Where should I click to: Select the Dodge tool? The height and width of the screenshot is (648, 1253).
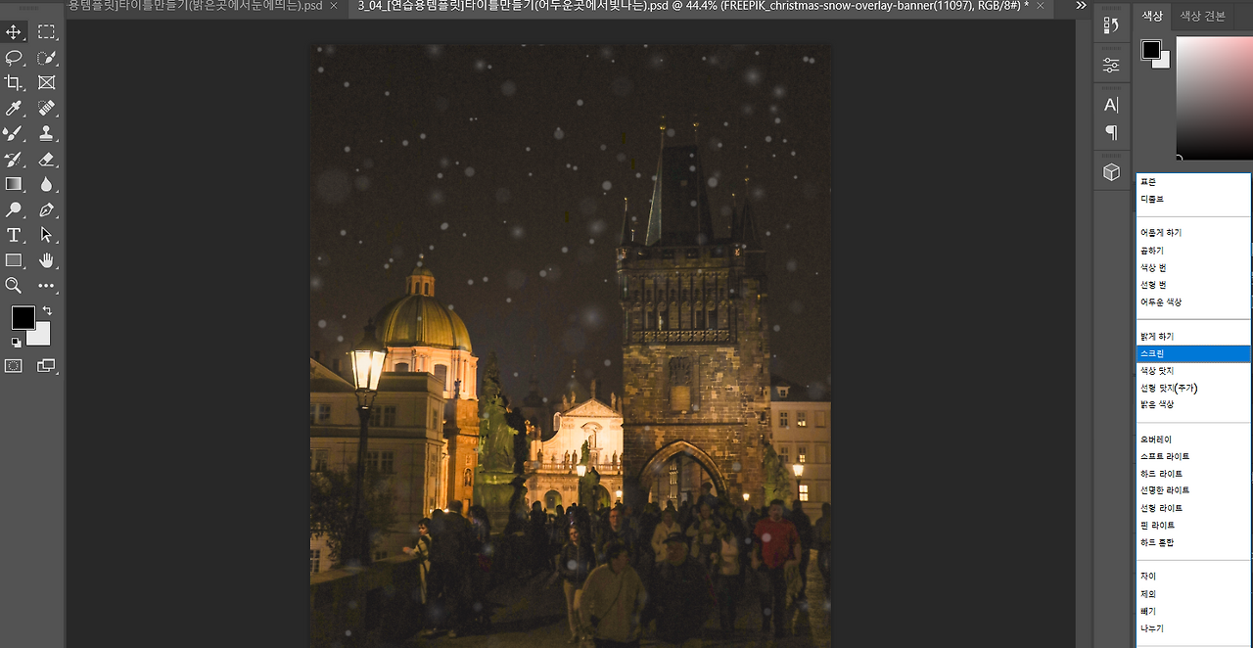coord(14,209)
